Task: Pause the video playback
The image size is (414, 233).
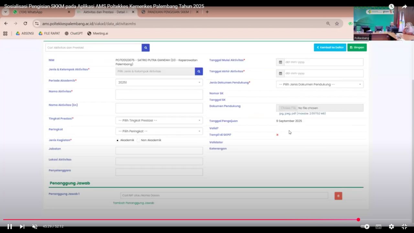Action: point(10,227)
